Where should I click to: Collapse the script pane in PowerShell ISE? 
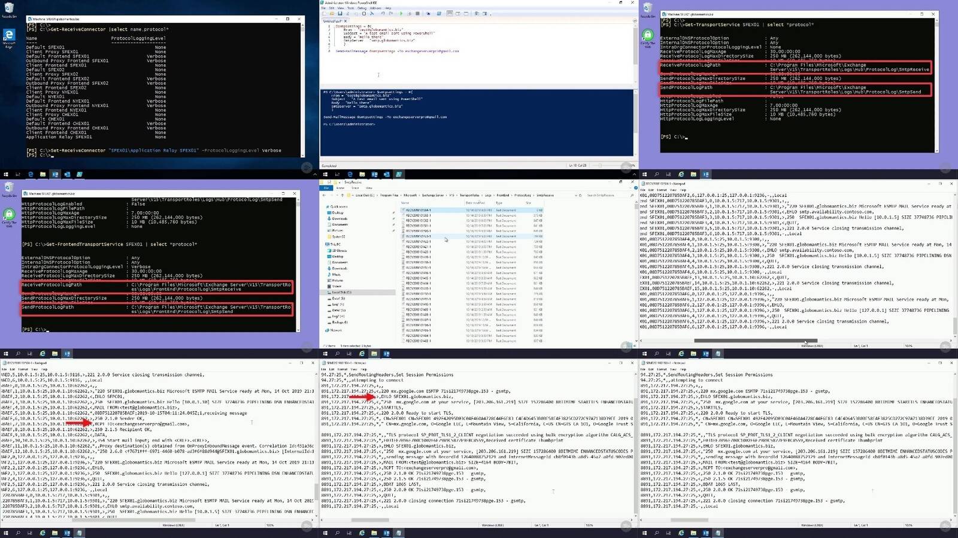point(635,21)
